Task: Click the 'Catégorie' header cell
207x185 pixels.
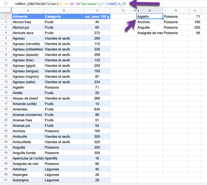Action: (x=64, y=17)
